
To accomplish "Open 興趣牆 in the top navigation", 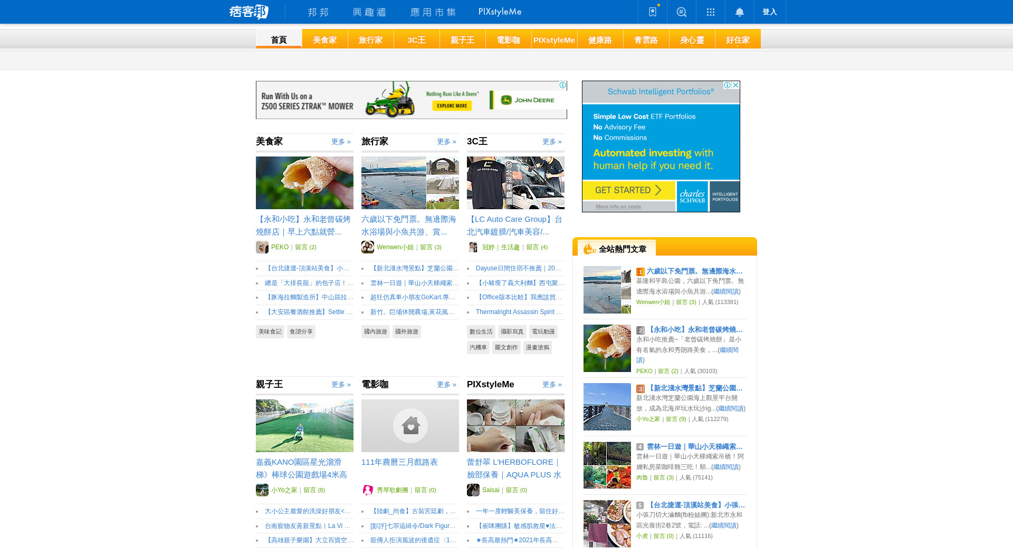I will coord(369,12).
